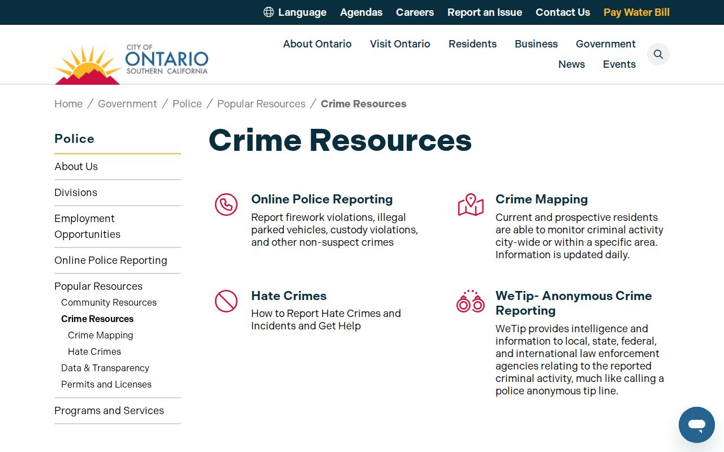Select Crime Mapping in sidebar
The image size is (724, 452).
tap(101, 336)
